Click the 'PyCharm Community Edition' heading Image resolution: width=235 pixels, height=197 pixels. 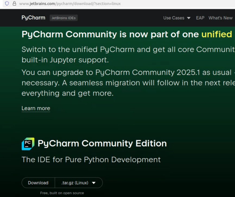pyautogui.click(x=102, y=143)
